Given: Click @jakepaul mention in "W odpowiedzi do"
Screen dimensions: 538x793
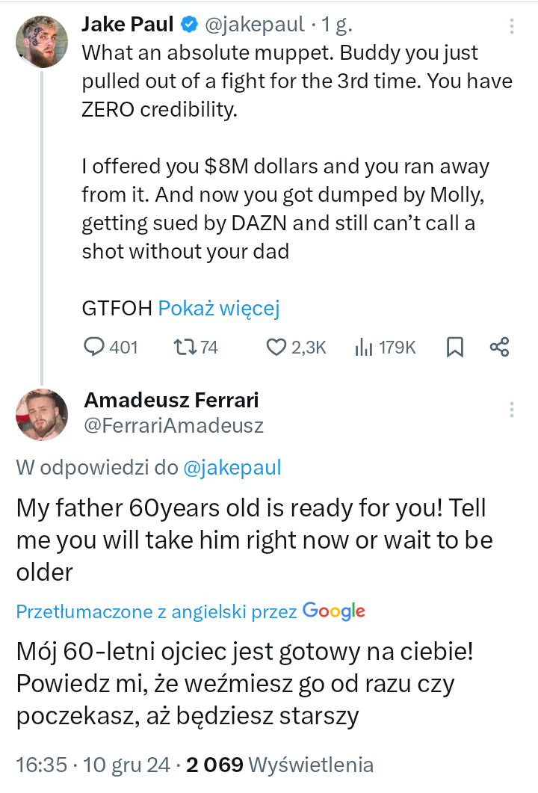Looking at the screenshot, I should tap(232, 468).
